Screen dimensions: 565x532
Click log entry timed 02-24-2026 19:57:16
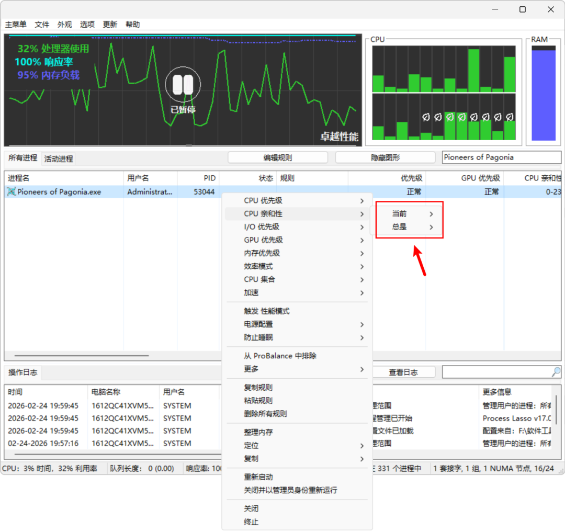click(x=43, y=444)
